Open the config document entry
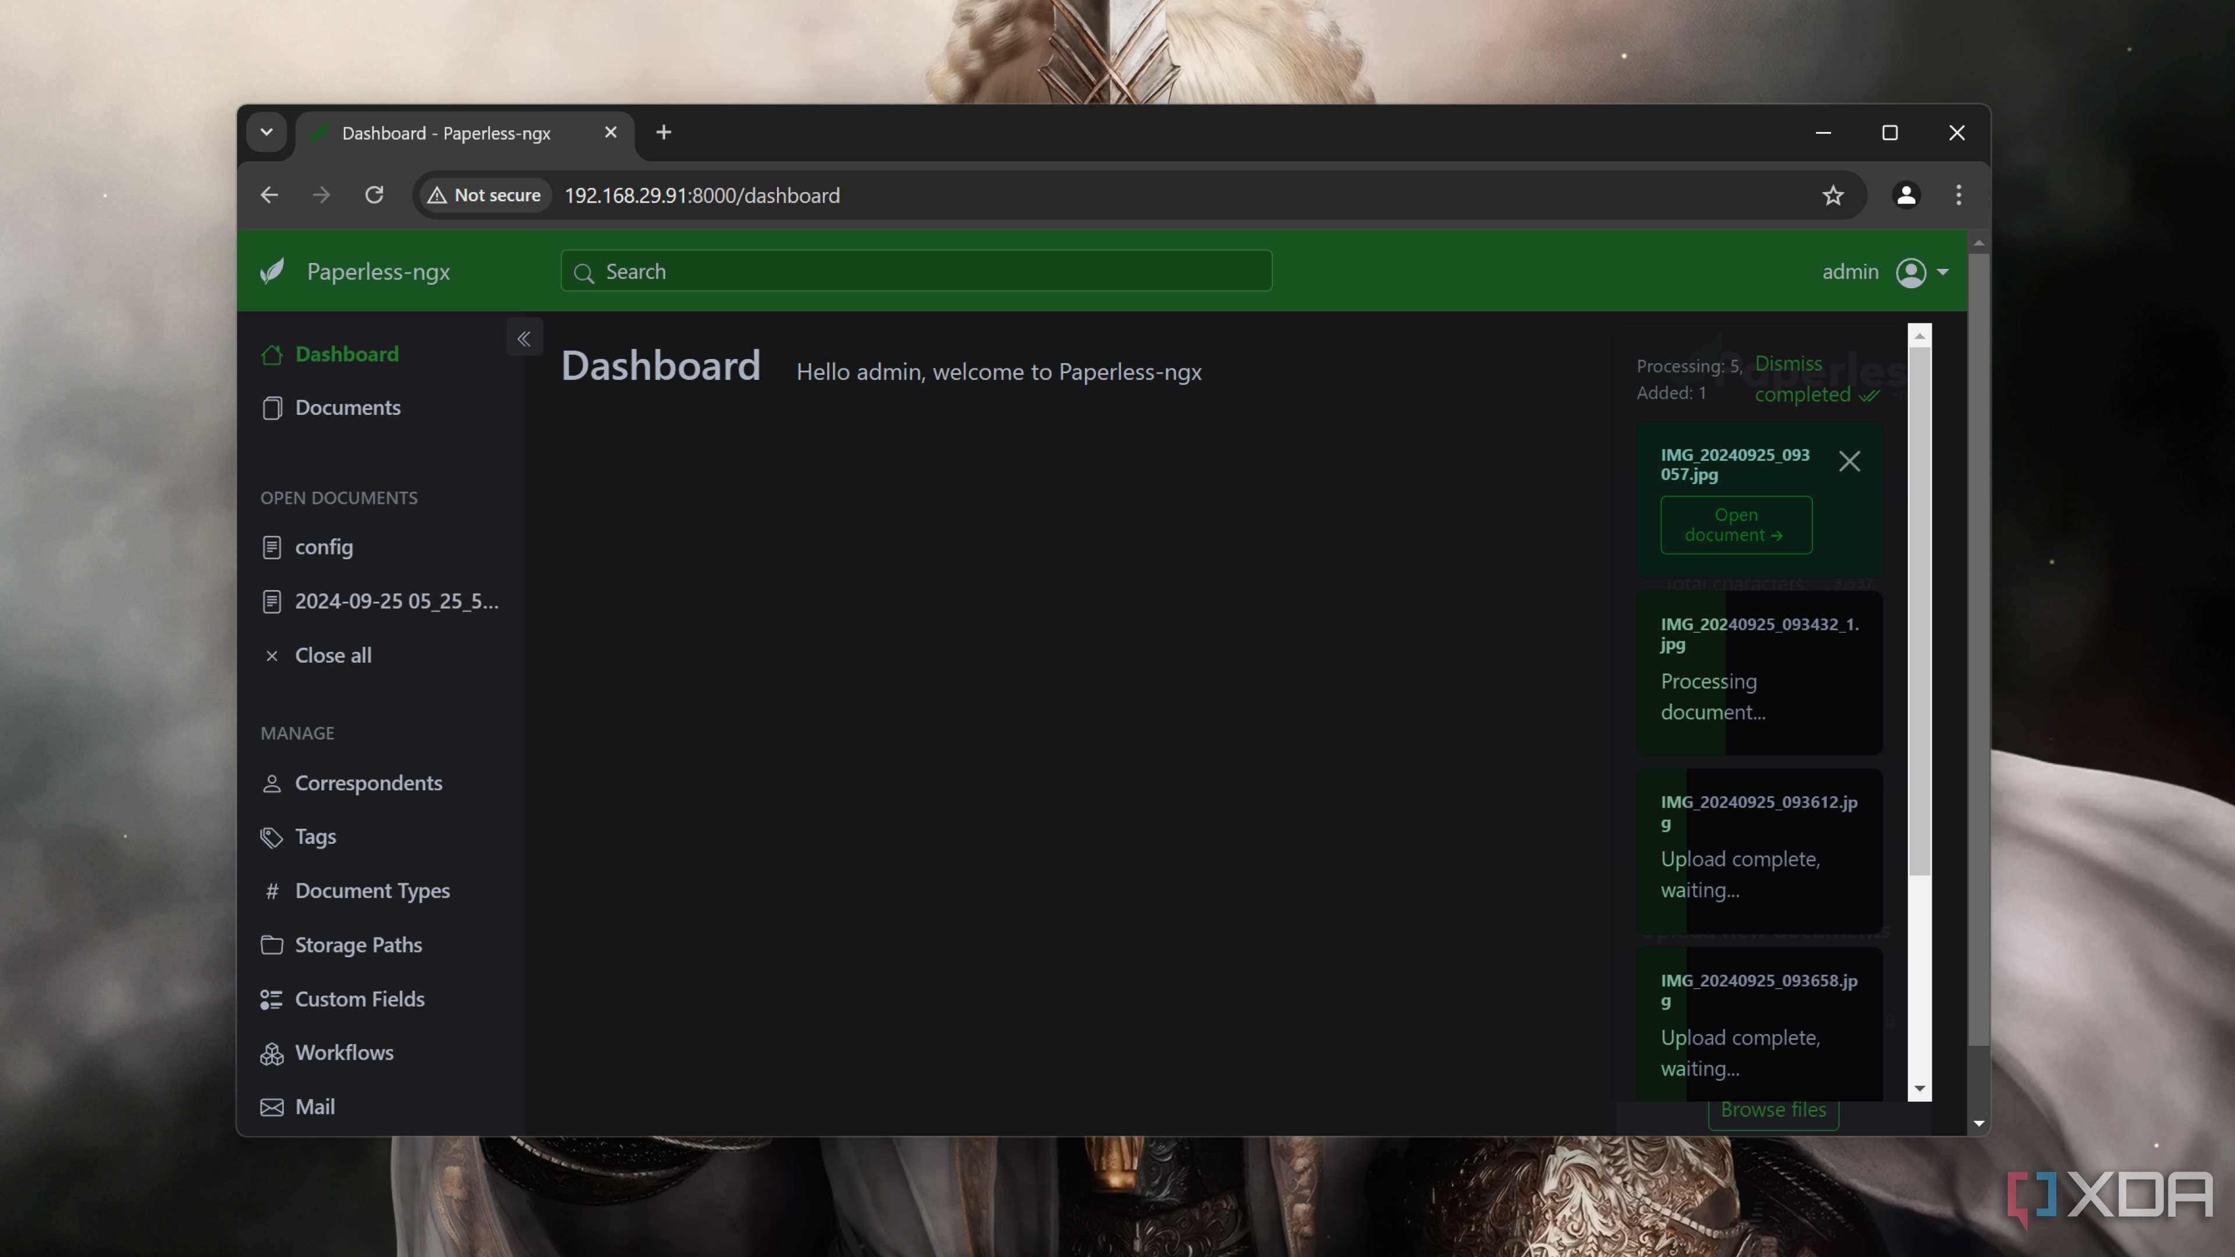The height and width of the screenshot is (1257, 2235). [307, 548]
